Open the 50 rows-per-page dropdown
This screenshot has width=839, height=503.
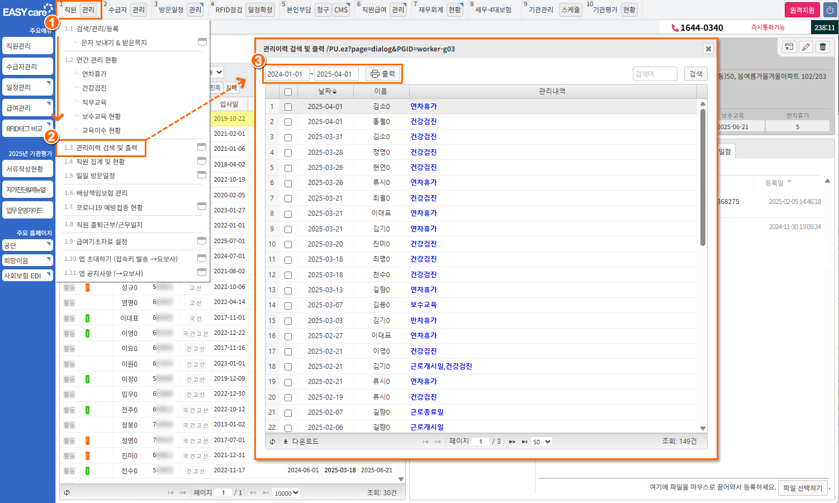(541, 442)
